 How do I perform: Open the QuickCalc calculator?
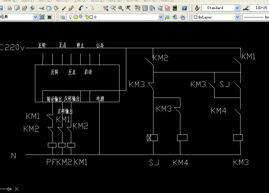175,8
